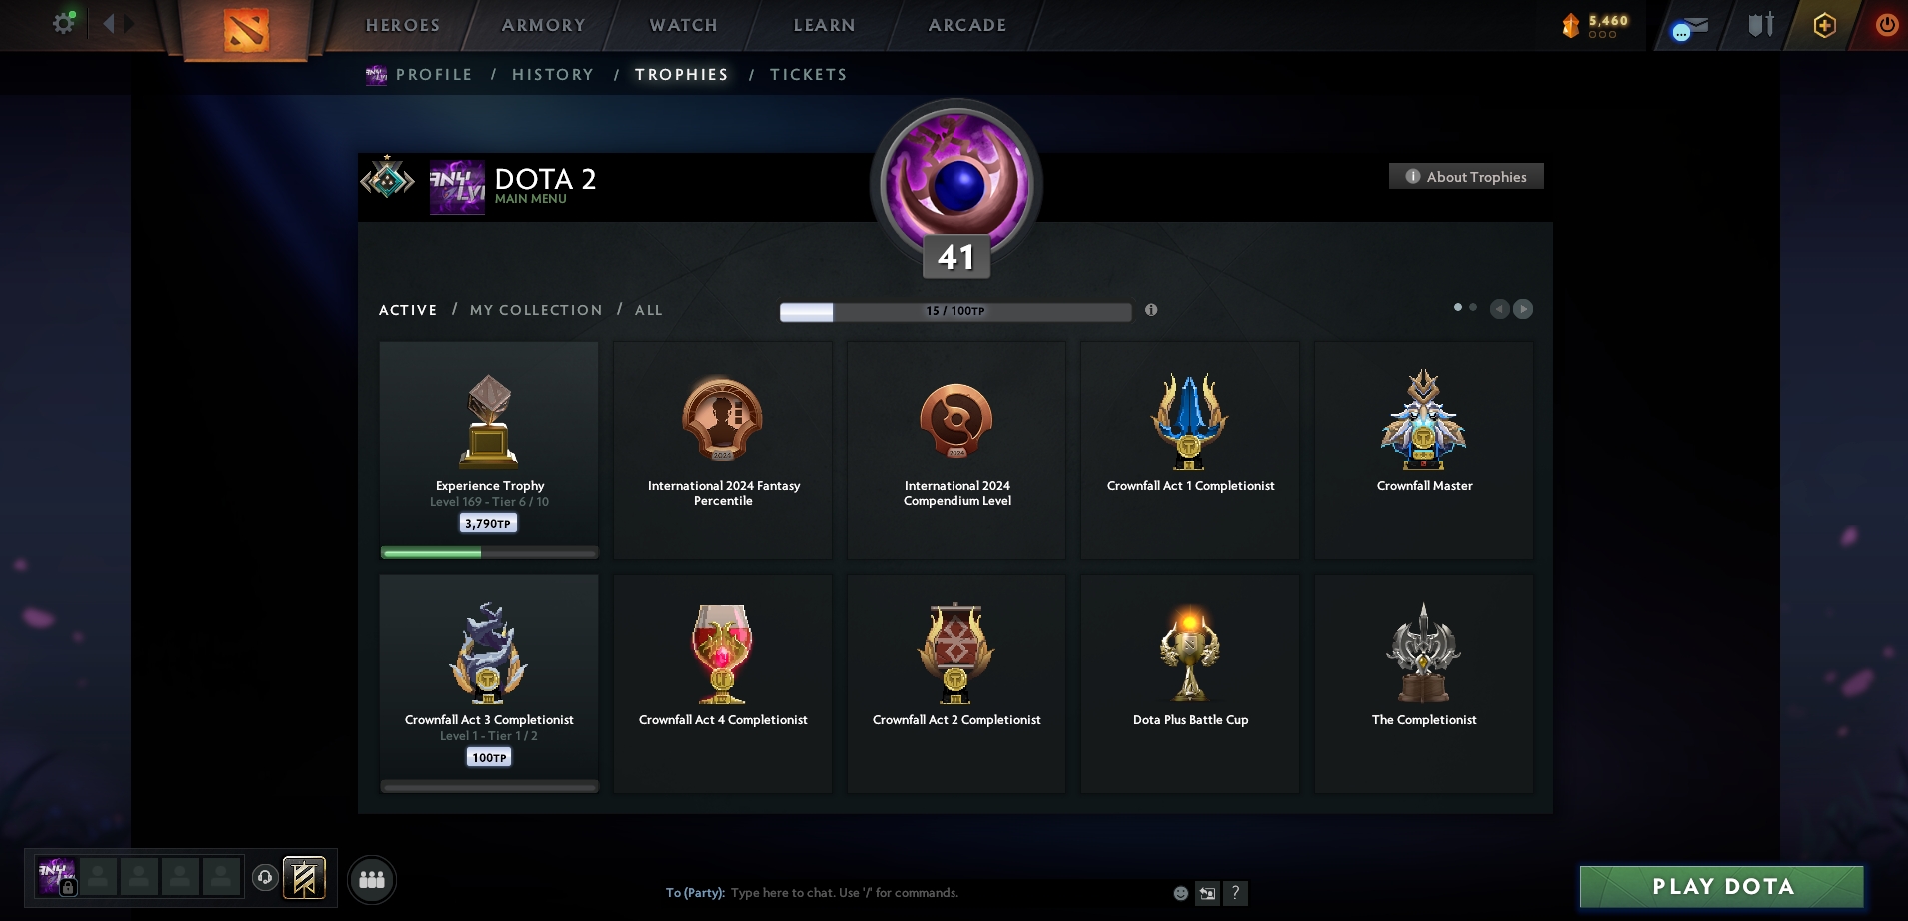Open the settings gear icon
Image resolution: width=1908 pixels, height=921 pixels.
coord(64,23)
